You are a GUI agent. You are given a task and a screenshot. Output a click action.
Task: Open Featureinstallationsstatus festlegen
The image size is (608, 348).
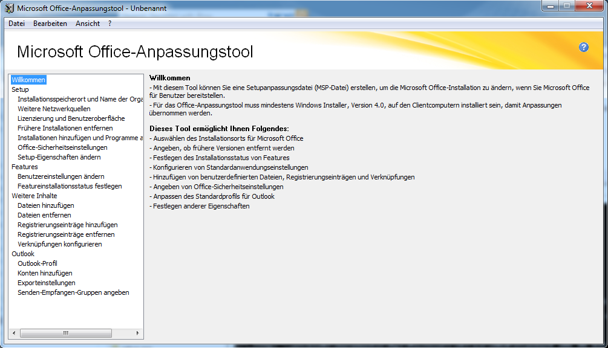coord(70,186)
